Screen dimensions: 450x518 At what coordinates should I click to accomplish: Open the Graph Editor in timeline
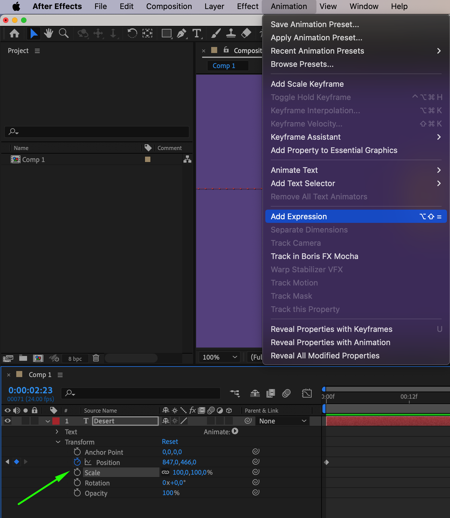coord(307,393)
